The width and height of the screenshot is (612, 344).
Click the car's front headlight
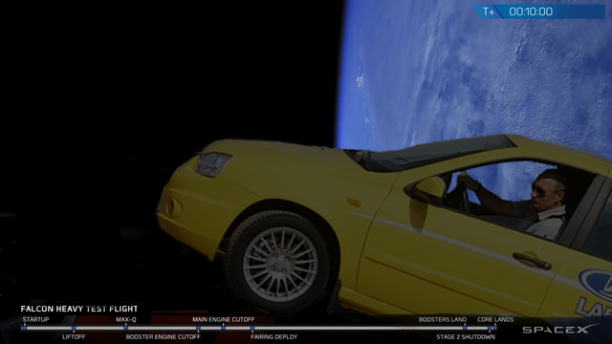pyautogui.click(x=213, y=163)
